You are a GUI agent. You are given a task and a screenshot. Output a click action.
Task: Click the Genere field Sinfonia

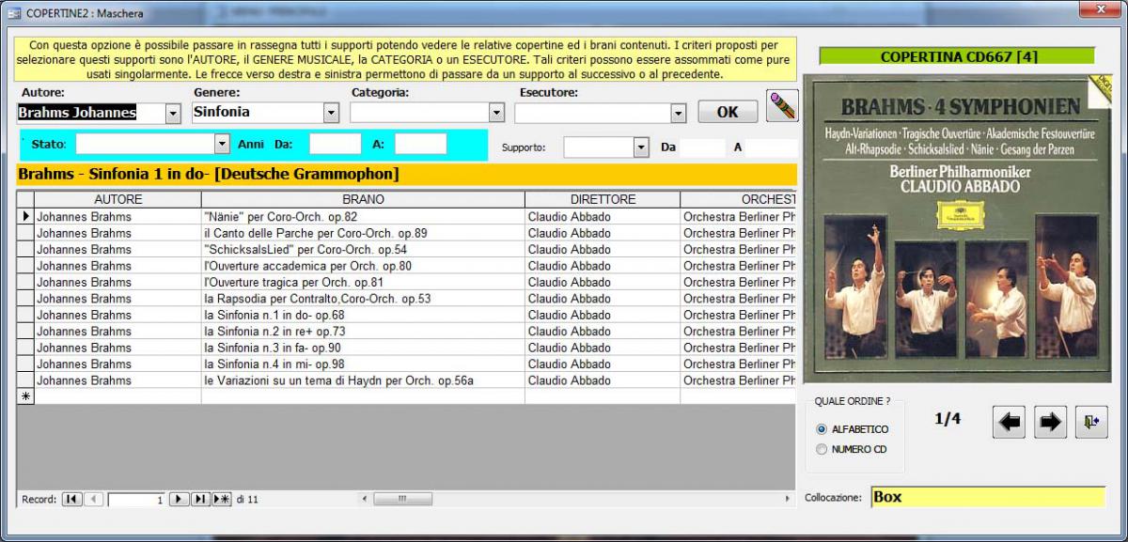pos(258,113)
